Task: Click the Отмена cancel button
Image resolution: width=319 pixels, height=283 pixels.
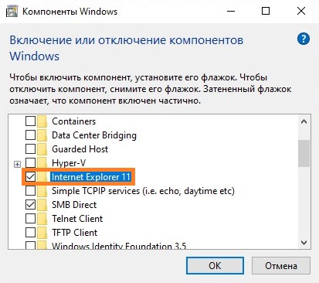Action: pyautogui.click(x=281, y=265)
